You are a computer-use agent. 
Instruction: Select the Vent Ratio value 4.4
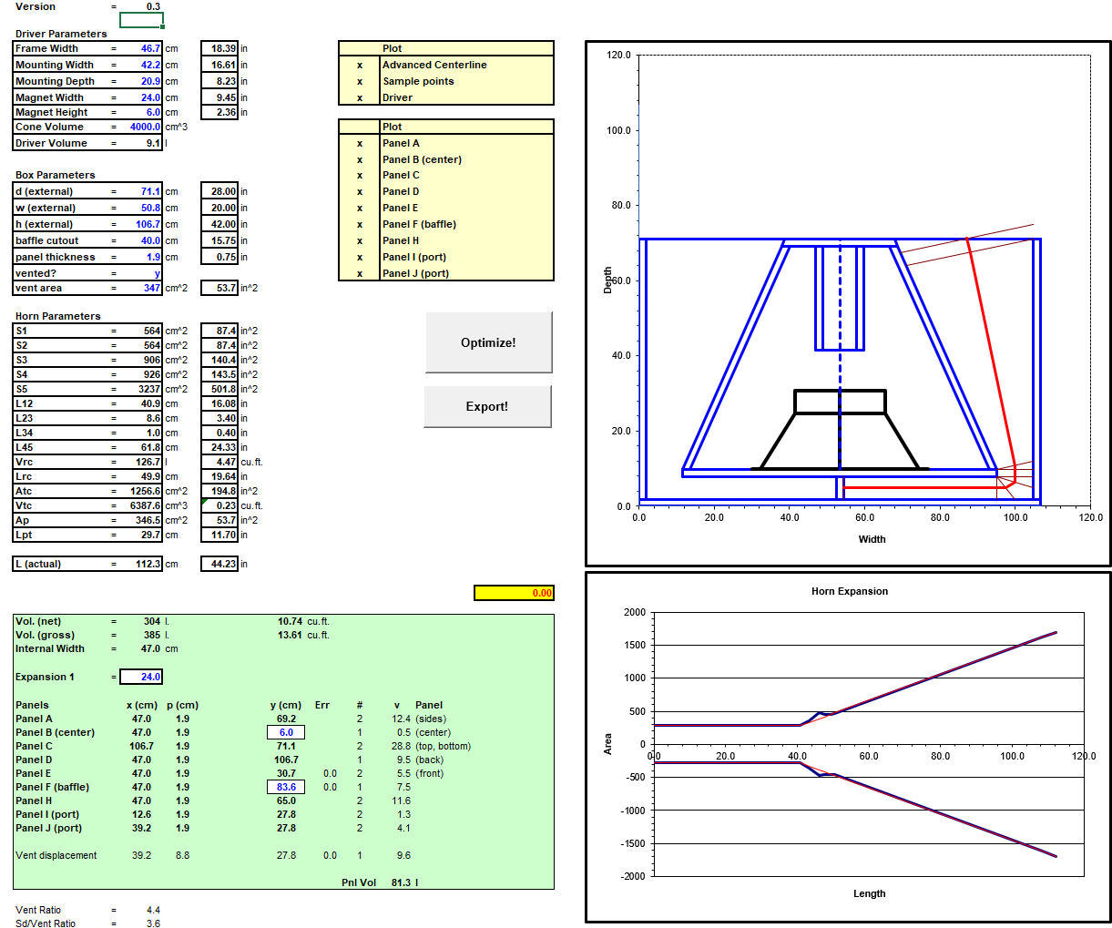click(x=153, y=910)
